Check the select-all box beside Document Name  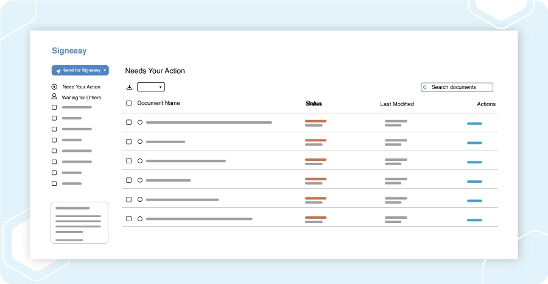point(129,103)
